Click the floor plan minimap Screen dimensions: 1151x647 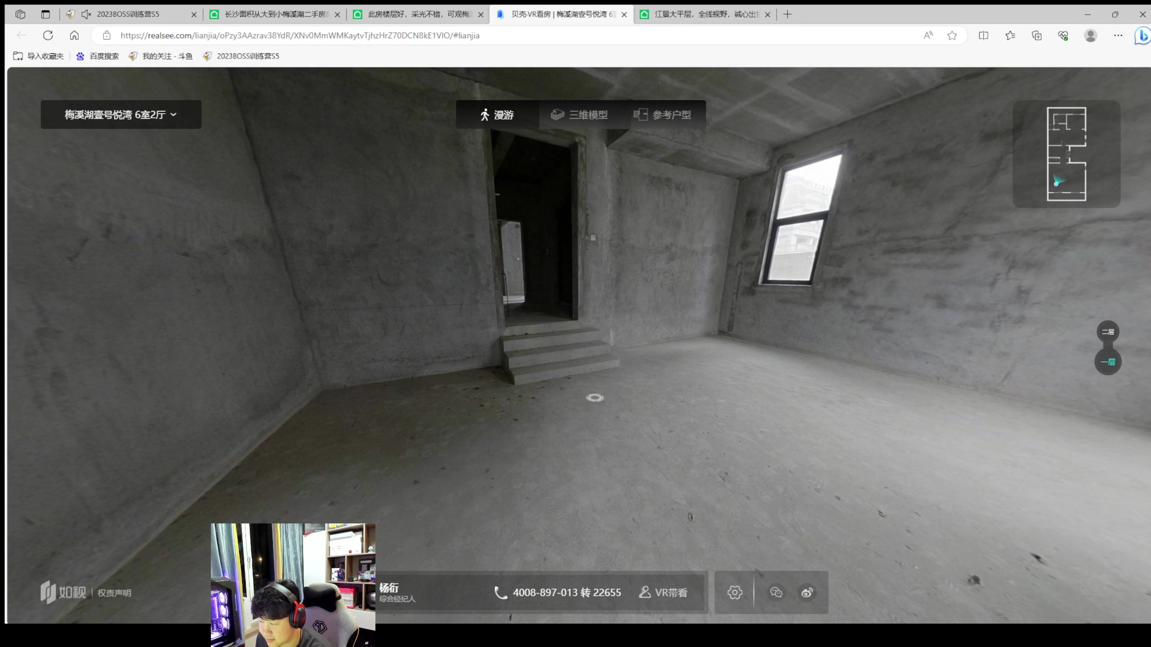pyautogui.click(x=1066, y=154)
